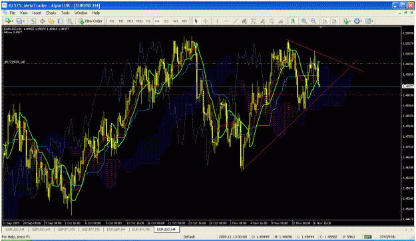Toggle Chart Shift icon
416x241 pixels.
click(x=334, y=21)
